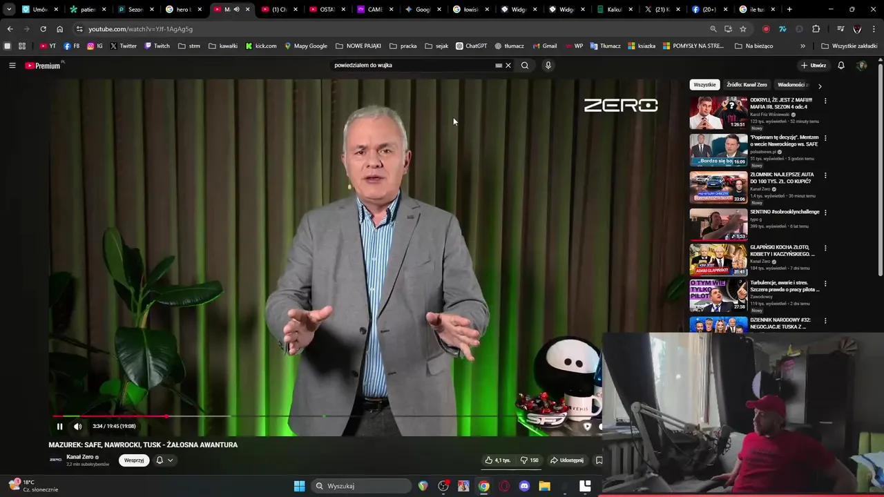This screenshot has width=884, height=497.
Task: Bookmark this page with star icon
Action: tap(743, 29)
